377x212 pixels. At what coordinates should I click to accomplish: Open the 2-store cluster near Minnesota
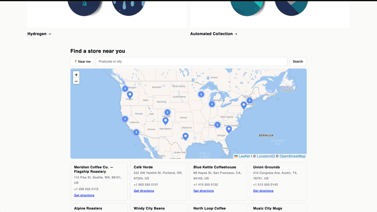tap(201, 94)
